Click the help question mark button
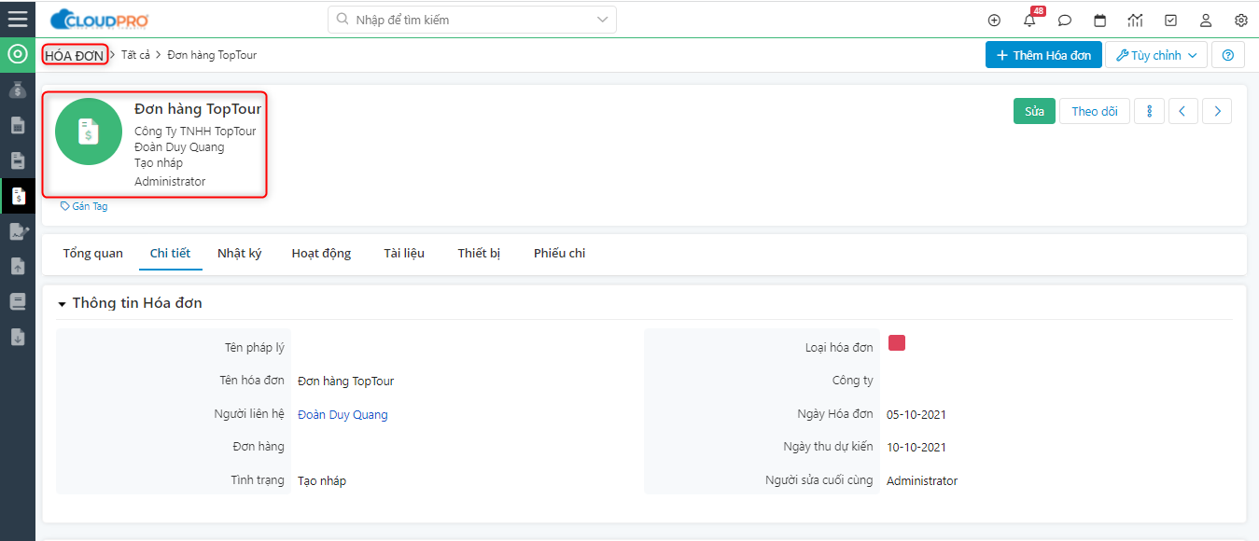Screen dimensions: 1259x541 [1227, 55]
